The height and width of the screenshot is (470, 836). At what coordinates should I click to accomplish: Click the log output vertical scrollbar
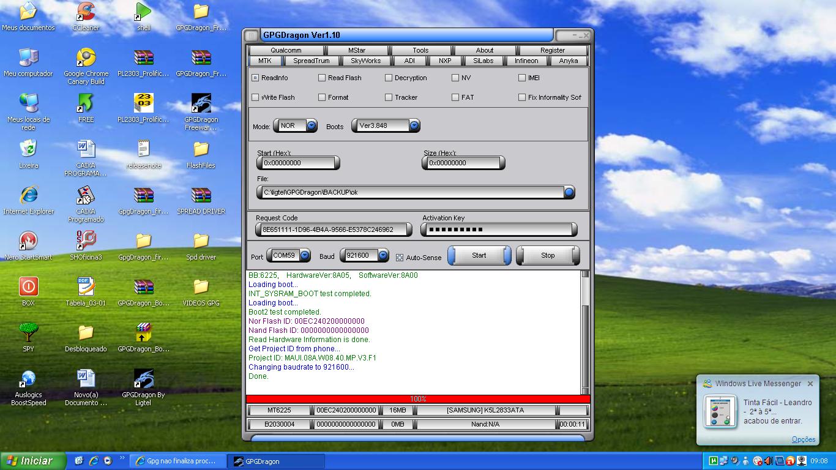[585, 332]
